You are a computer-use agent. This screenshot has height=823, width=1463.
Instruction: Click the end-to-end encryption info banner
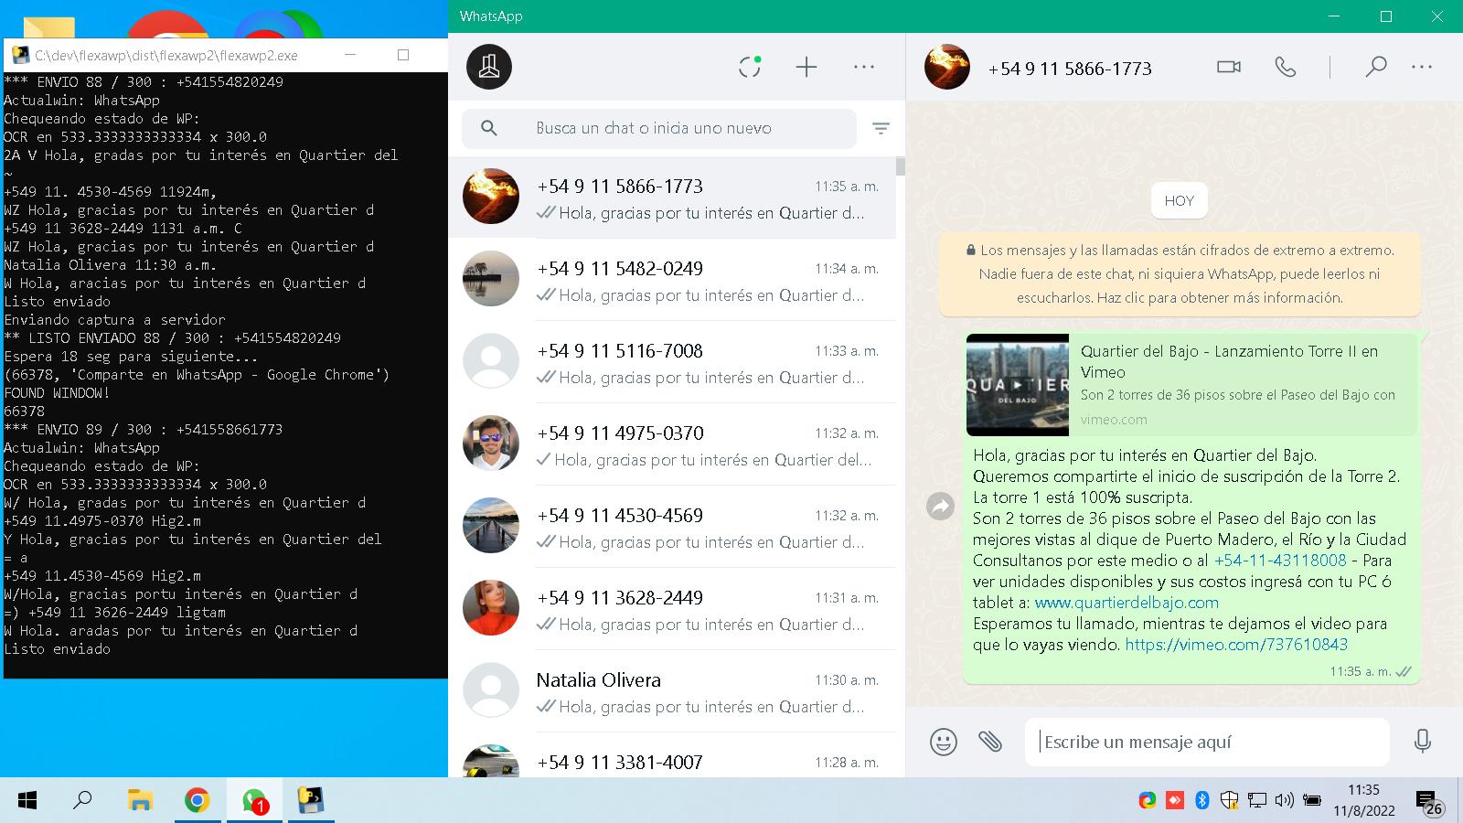(x=1180, y=273)
